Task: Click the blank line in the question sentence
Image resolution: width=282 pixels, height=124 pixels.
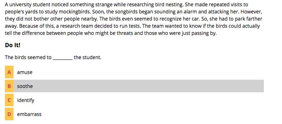Action: pos(63,58)
